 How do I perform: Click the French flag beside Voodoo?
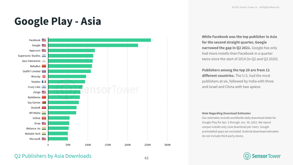tap(44, 82)
